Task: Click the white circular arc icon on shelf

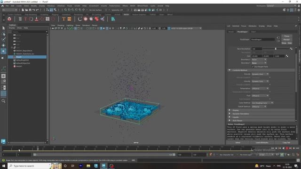Action: [80, 19]
